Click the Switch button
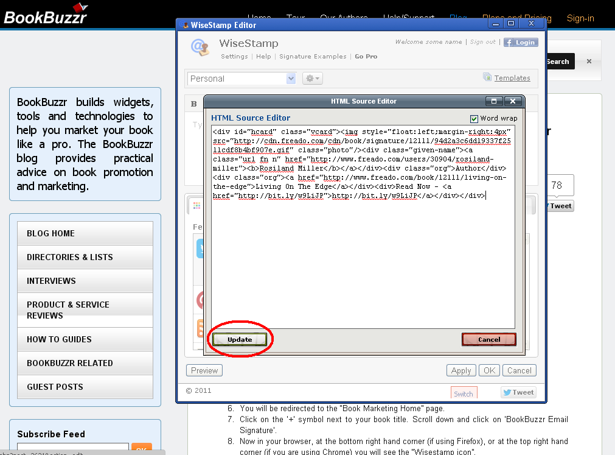The width and height of the screenshot is (615, 455). click(x=464, y=393)
